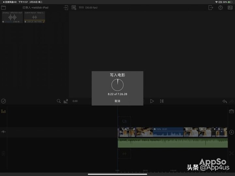This screenshot has width=235, height=176.
Task: Preview audio via Joakim Karud speaker icon
Action: point(25,22)
